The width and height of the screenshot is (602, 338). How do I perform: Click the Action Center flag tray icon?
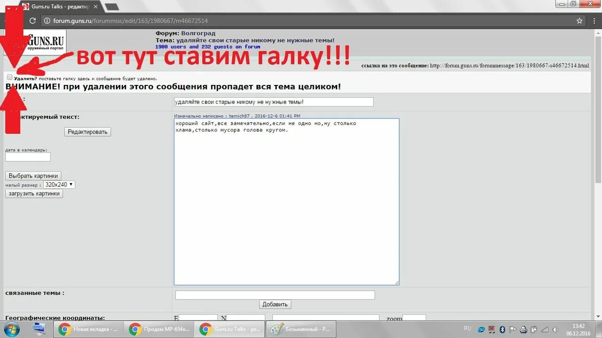tap(513, 330)
